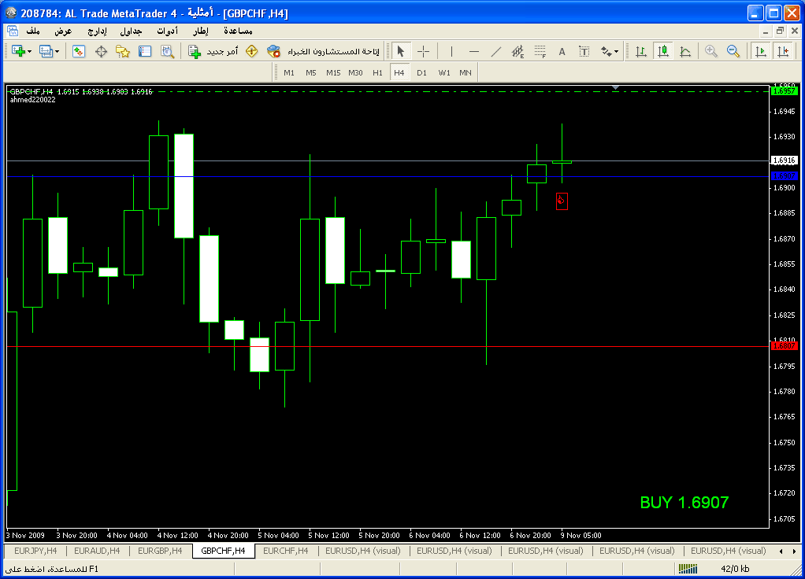Select the Crosshair tool
Viewport: 805px width, 579px height.
(x=423, y=51)
